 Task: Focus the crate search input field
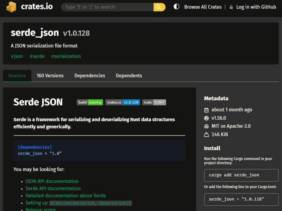(x=108, y=7)
